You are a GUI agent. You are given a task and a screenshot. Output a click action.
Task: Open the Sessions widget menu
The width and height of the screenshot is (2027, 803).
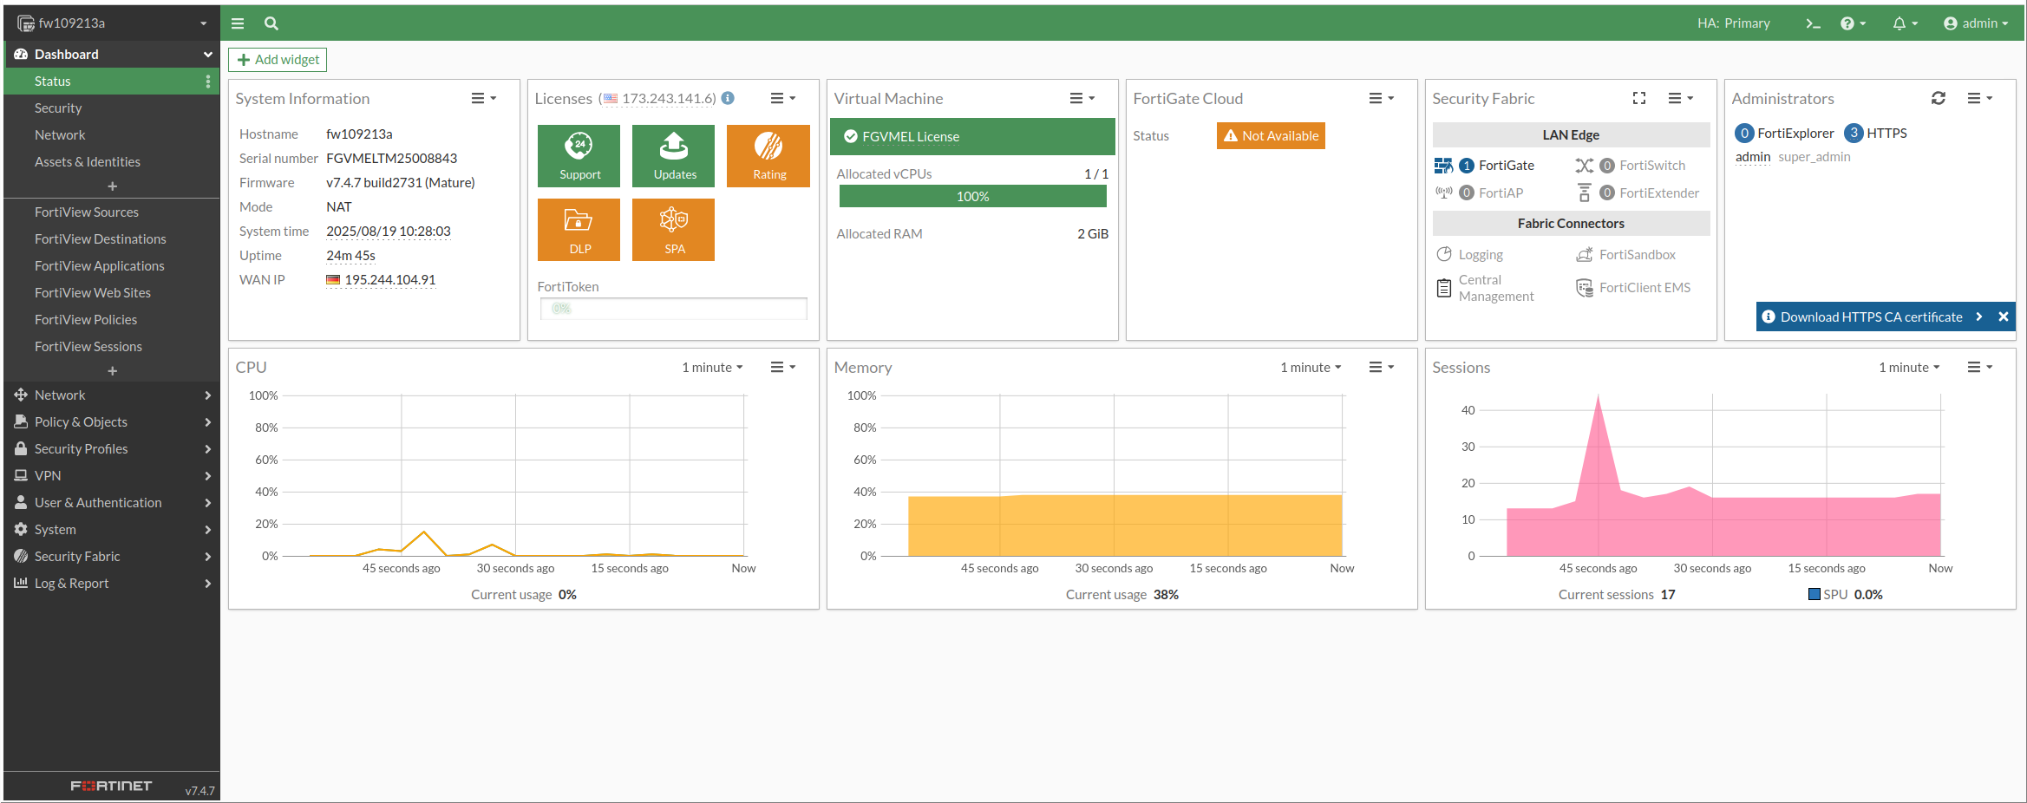1979,367
